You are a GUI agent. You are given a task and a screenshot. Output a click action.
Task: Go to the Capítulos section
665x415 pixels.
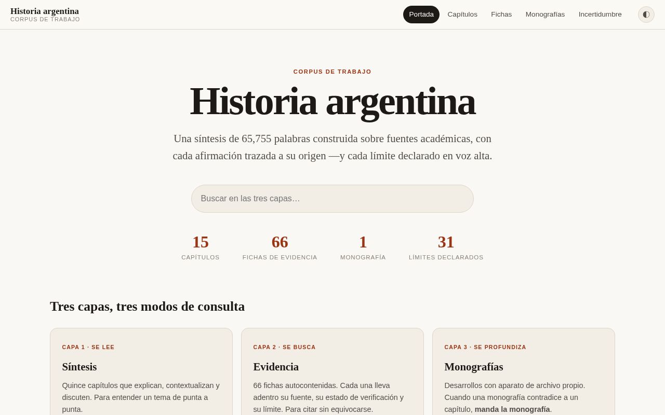pyautogui.click(x=462, y=15)
